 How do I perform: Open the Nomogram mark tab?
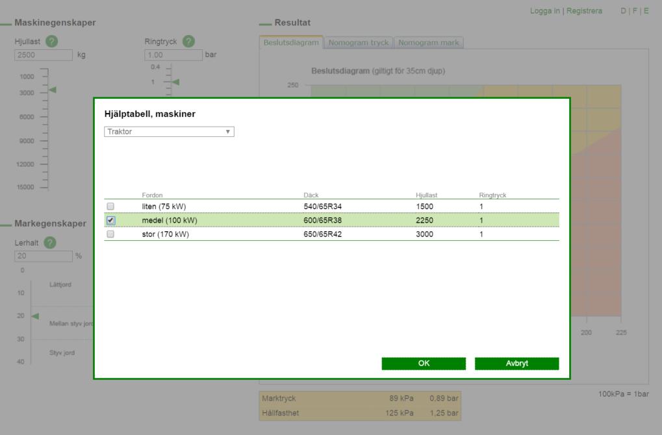tap(429, 43)
